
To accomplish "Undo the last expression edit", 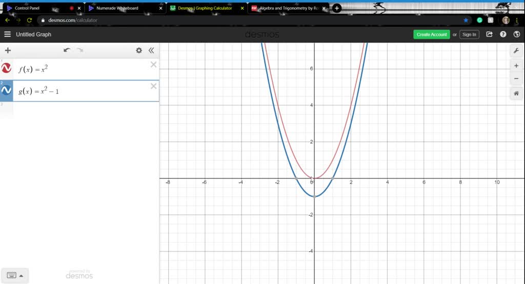I will [x=67, y=50].
